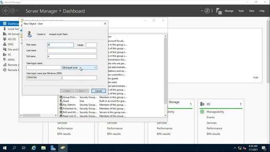The height and width of the screenshot is (152, 270).
Task: Open the @vinayak.local domain dropdown
Action: (80, 68)
